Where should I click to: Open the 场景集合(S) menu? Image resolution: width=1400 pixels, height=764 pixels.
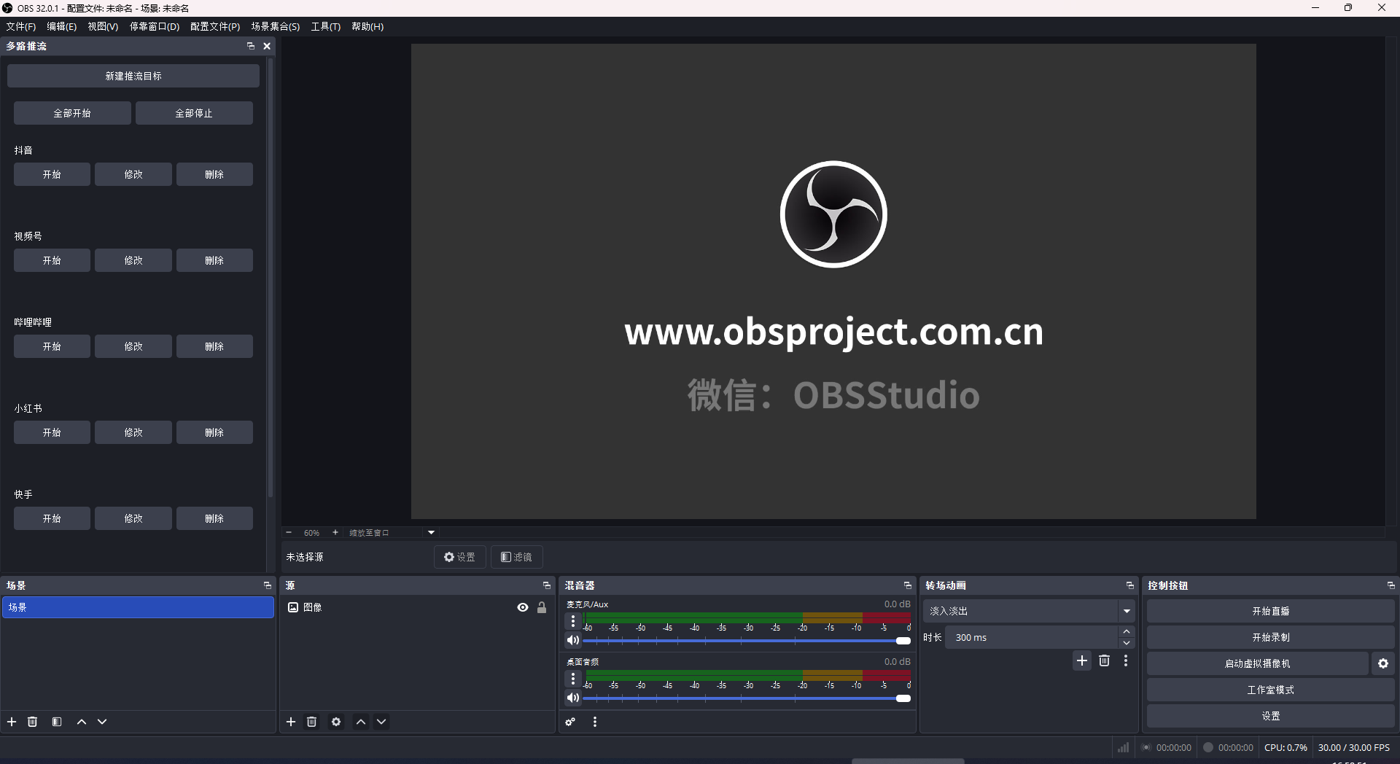(x=275, y=26)
